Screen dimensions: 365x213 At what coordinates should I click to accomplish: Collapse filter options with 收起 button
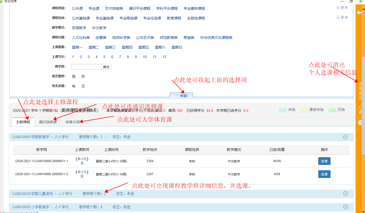[181, 95]
